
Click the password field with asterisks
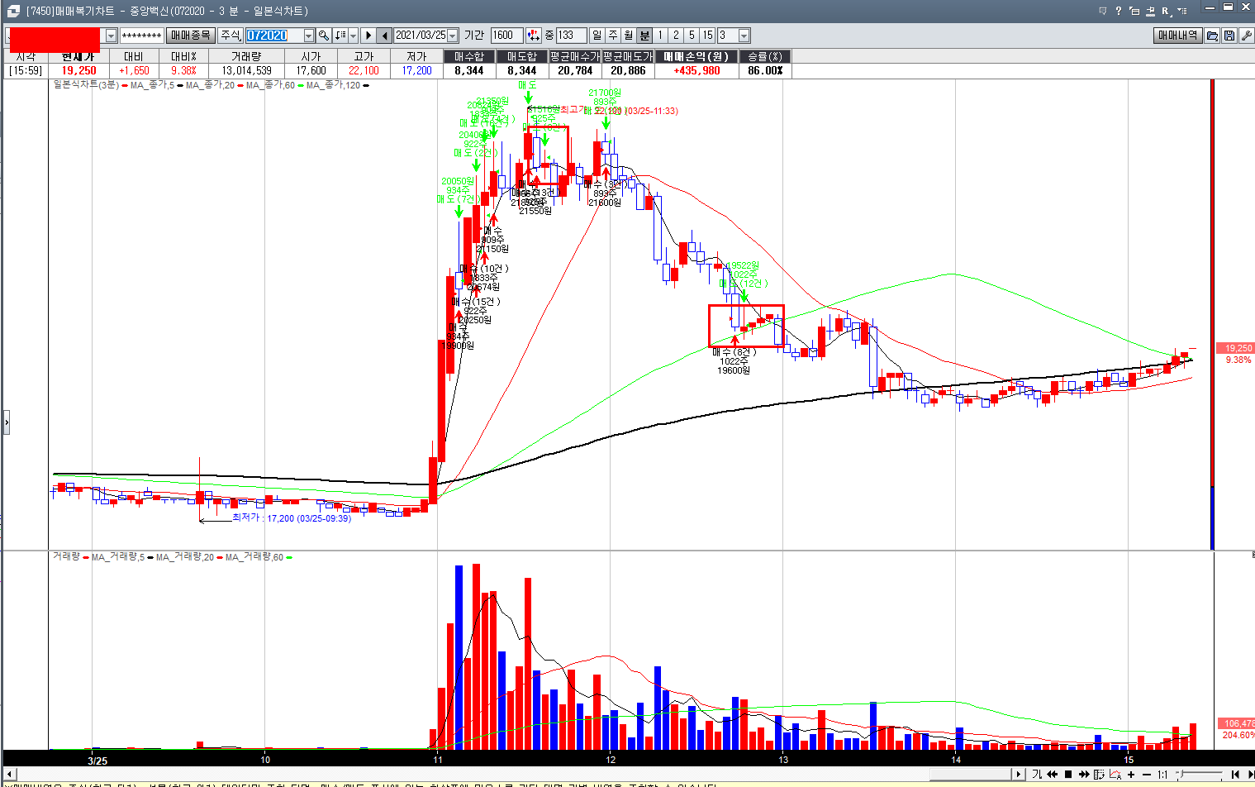pos(141,36)
